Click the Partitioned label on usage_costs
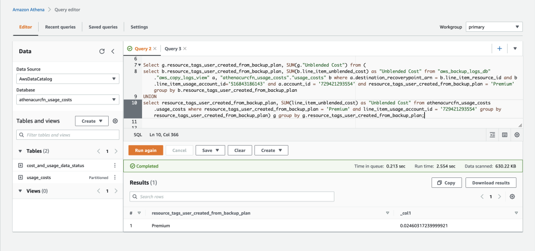This screenshot has height=251, width=535. click(x=99, y=177)
